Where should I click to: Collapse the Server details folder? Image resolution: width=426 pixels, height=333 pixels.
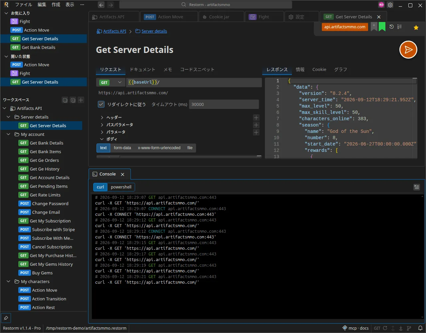click(9, 117)
